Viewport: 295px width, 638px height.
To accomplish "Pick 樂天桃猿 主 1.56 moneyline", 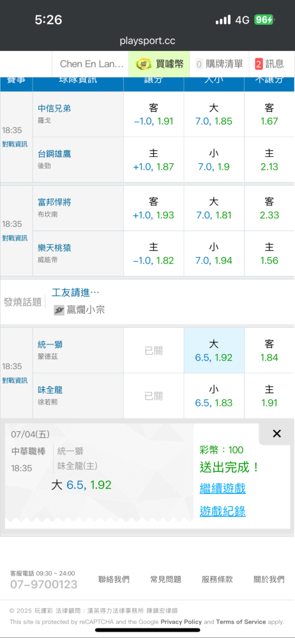I will [x=269, y=253].
